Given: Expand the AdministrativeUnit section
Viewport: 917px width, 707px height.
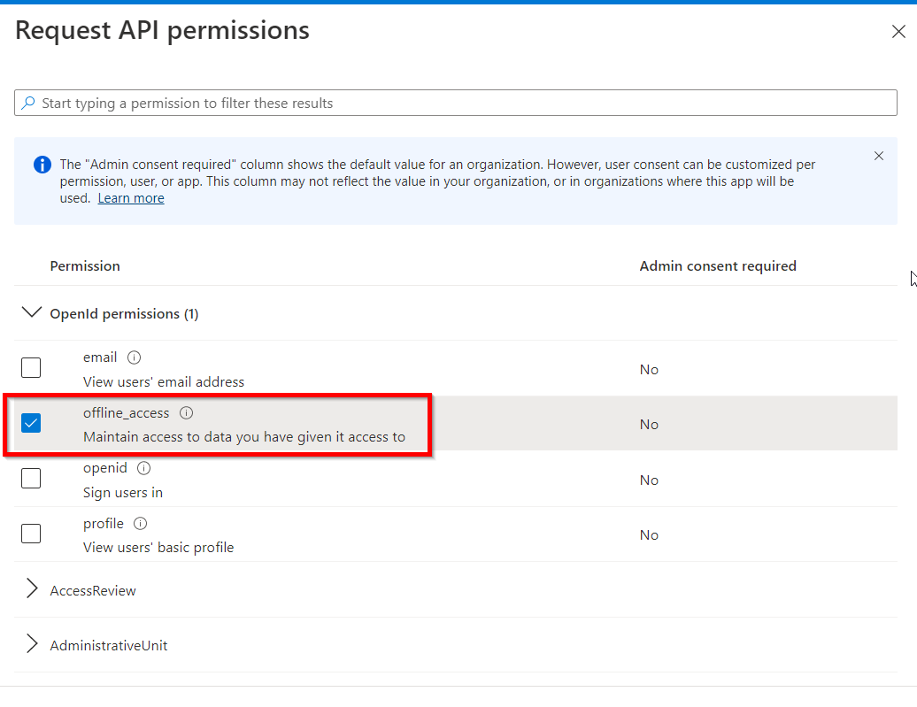Looking at the screenshot, I should [32, 644].
